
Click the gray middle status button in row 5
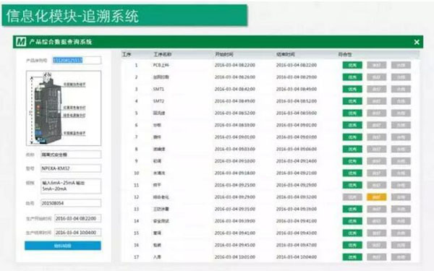(376, 113)
